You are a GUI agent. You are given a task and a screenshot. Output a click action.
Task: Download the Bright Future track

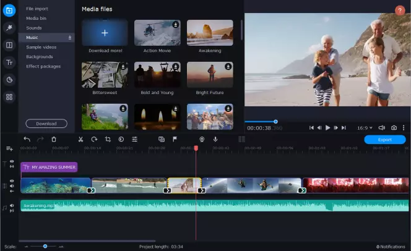pos(228,67)
